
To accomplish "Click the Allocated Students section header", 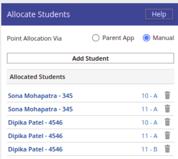I will (x=90, y=77).
